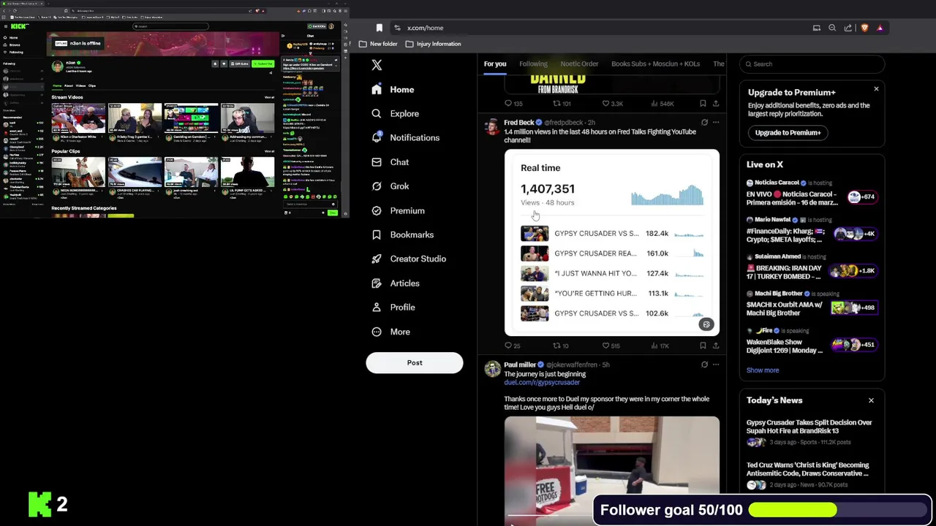Open Explore from the X sidebar

pos(395,114)
